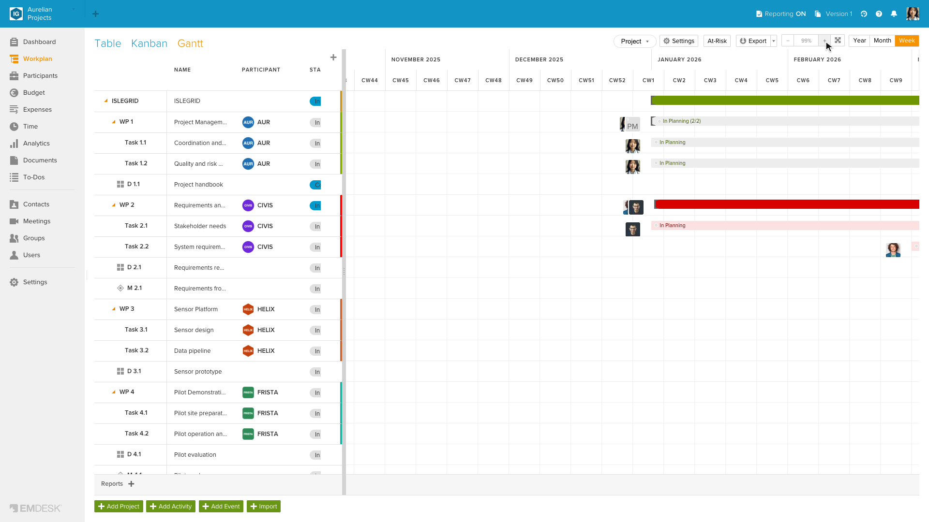Open the Meetings sidebar item
The image size is (929, 522).
tap(37, 221)
